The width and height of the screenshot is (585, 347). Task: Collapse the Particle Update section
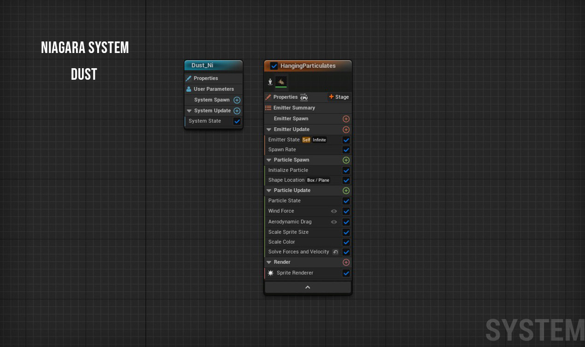pyautogui.click(x=269, y=190)
